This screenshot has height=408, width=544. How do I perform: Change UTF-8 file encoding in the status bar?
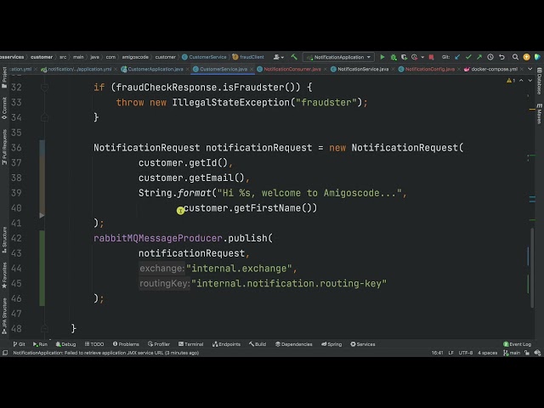[x=466, y=353]
